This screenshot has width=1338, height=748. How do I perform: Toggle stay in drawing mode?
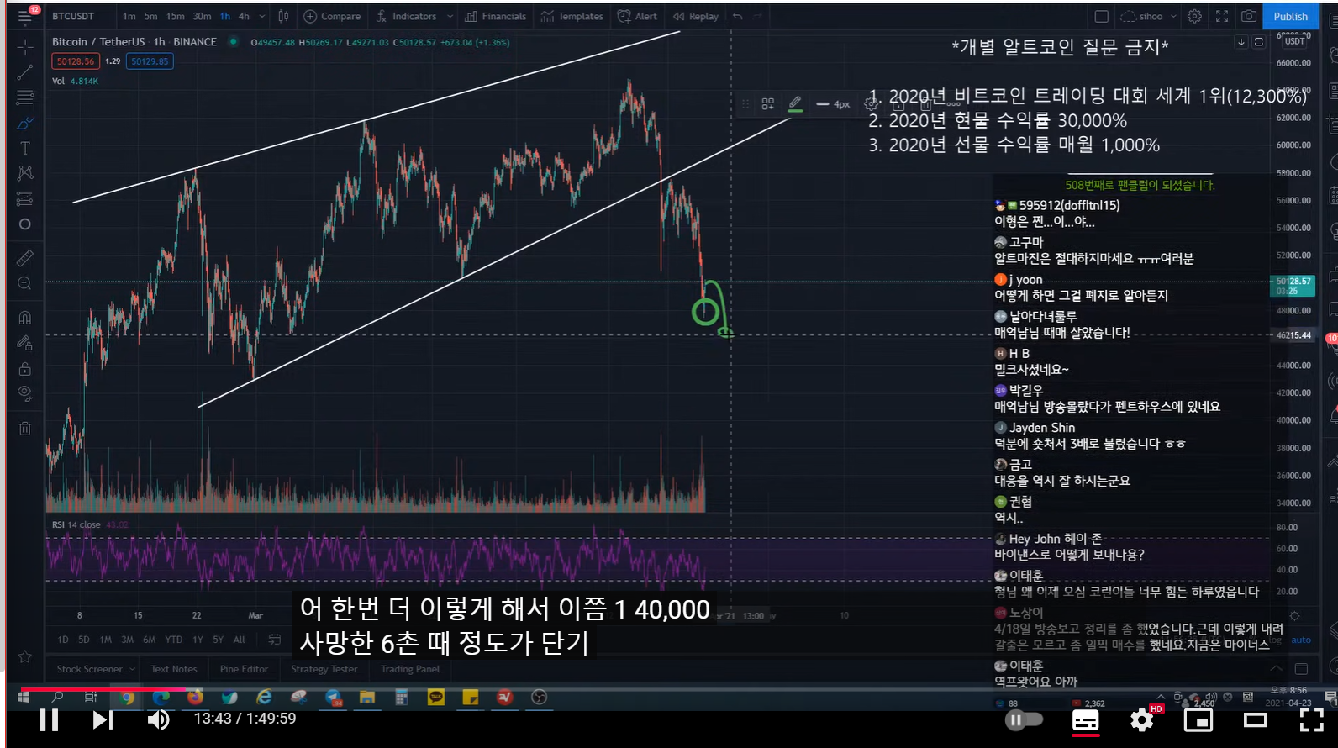pos(25,343)
